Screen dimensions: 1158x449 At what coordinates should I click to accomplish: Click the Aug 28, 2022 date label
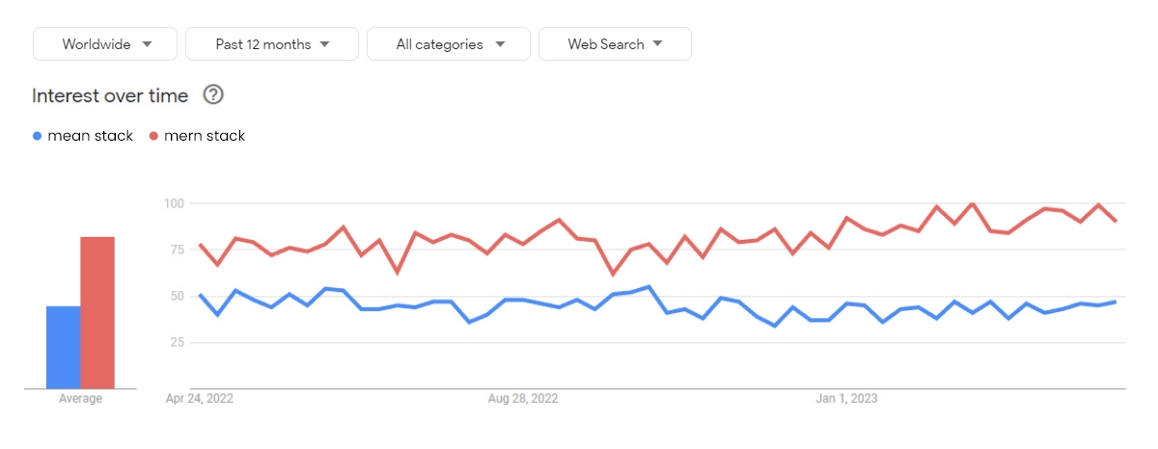coord(523,398)
